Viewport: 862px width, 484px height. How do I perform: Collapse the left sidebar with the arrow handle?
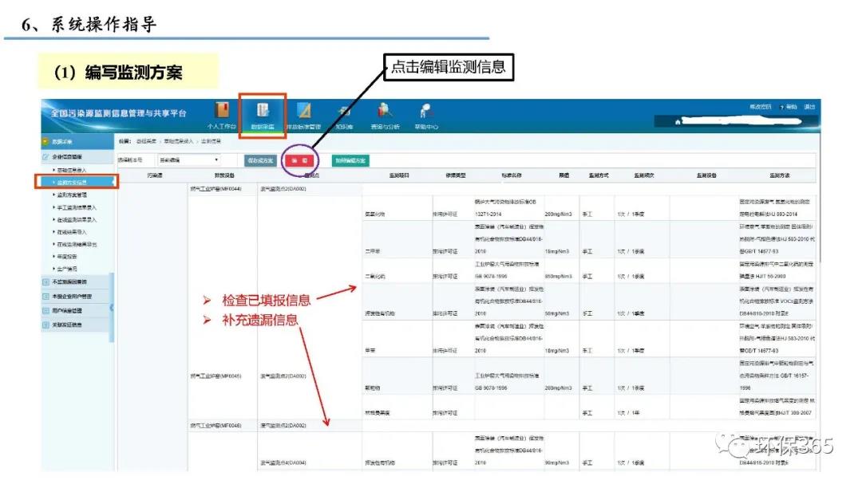tap(112, 308)
